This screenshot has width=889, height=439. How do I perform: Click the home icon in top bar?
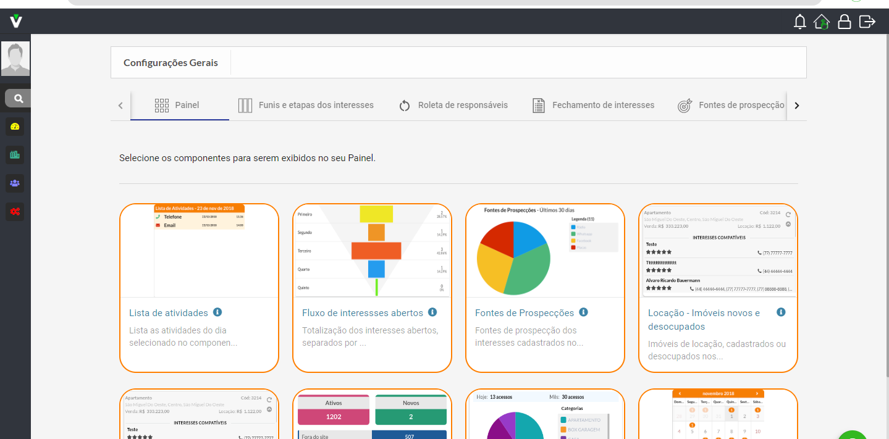[822, 22]
